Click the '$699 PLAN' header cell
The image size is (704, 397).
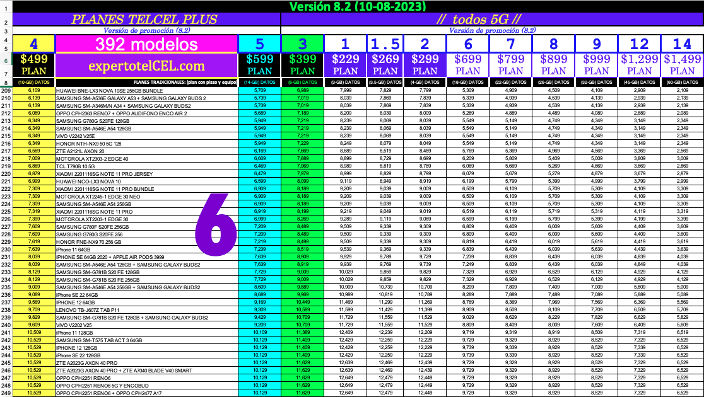click(468, 66)
